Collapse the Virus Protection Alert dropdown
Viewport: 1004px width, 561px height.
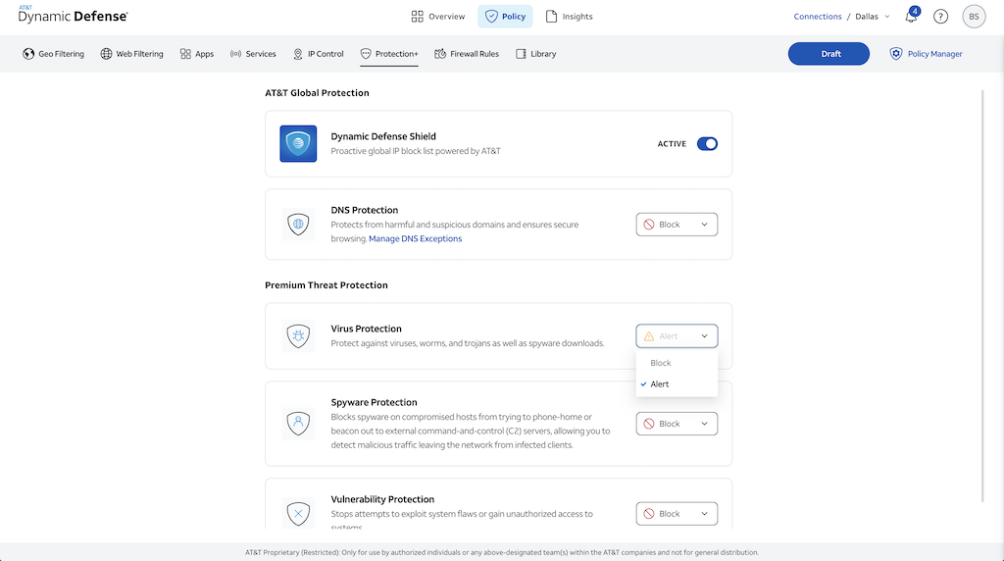tap(677, 335)
